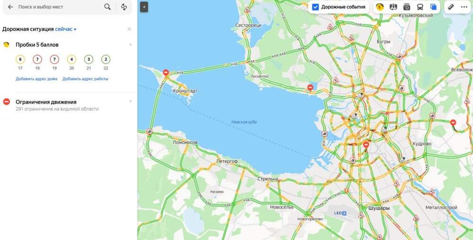Uncheck the Дорожные события checkbox
This screenshot has width=473, height=240.
pyautogui.click(x=315, y=7)
